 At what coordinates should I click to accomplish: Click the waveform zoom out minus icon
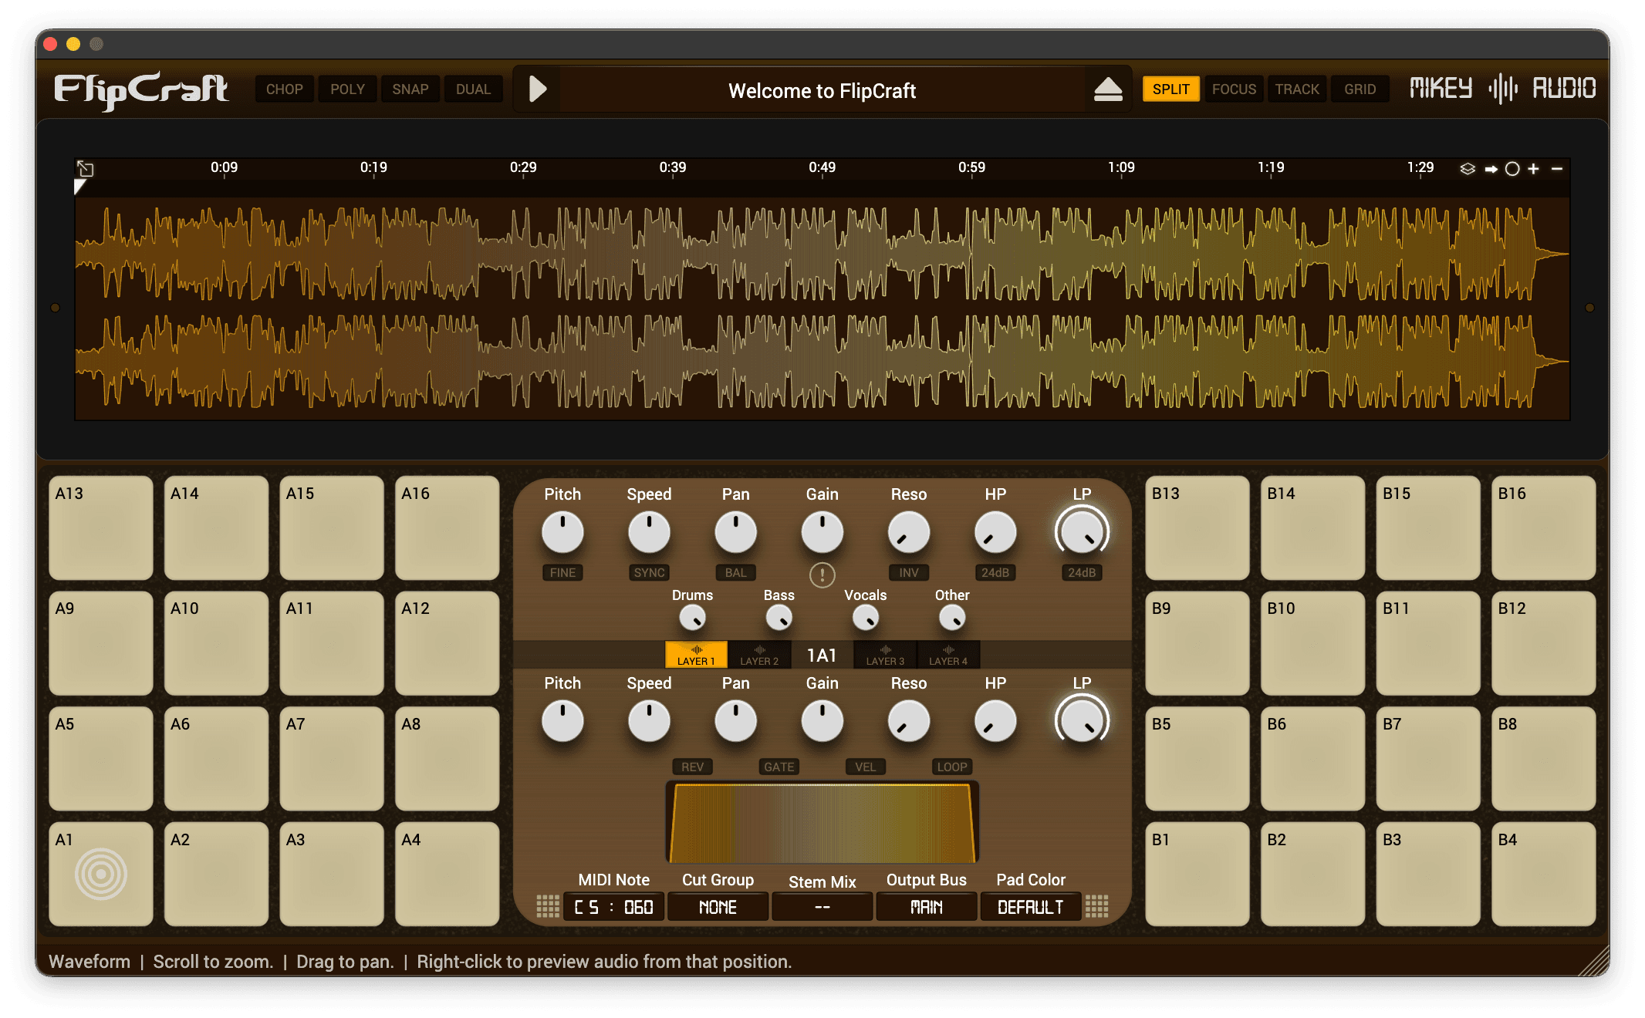(x=1557, y=169)
